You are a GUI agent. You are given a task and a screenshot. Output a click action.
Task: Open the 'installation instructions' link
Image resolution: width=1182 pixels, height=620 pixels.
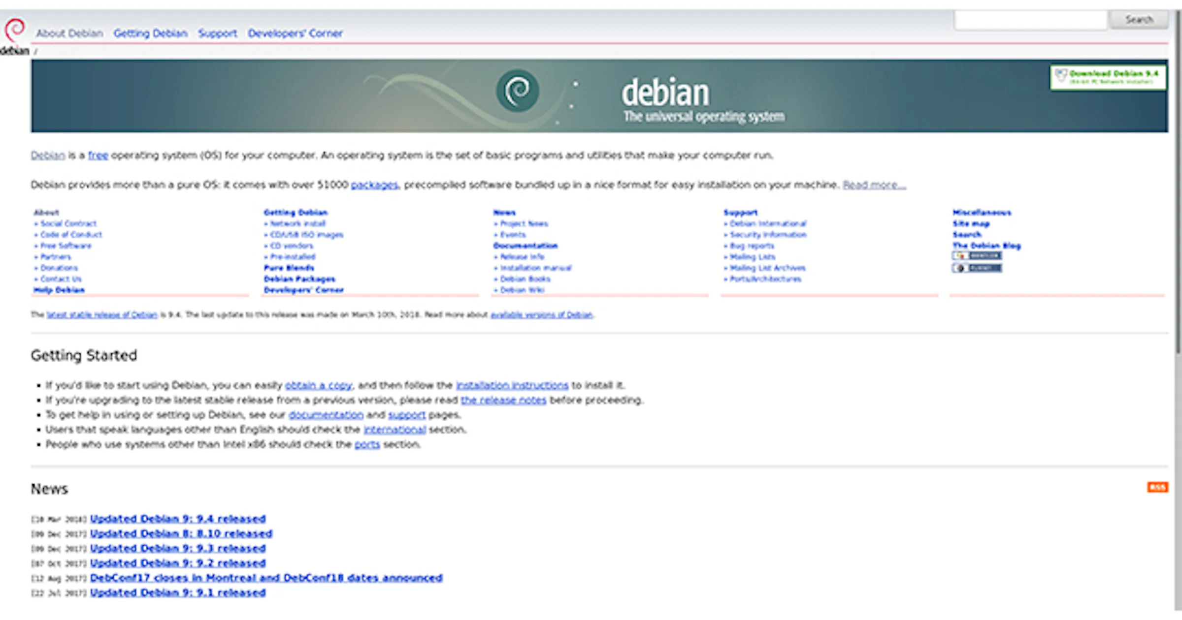click(x=512, y=385)
